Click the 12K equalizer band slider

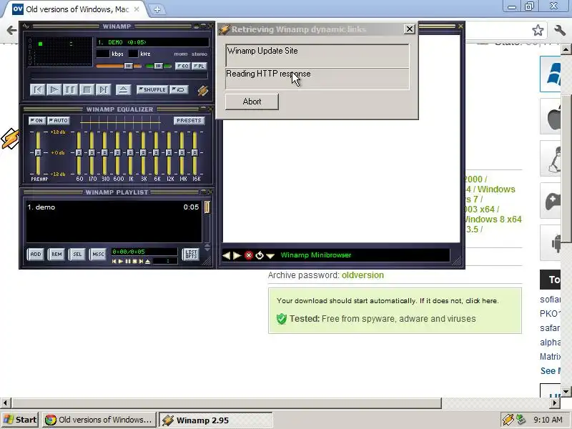coord(169,153)
